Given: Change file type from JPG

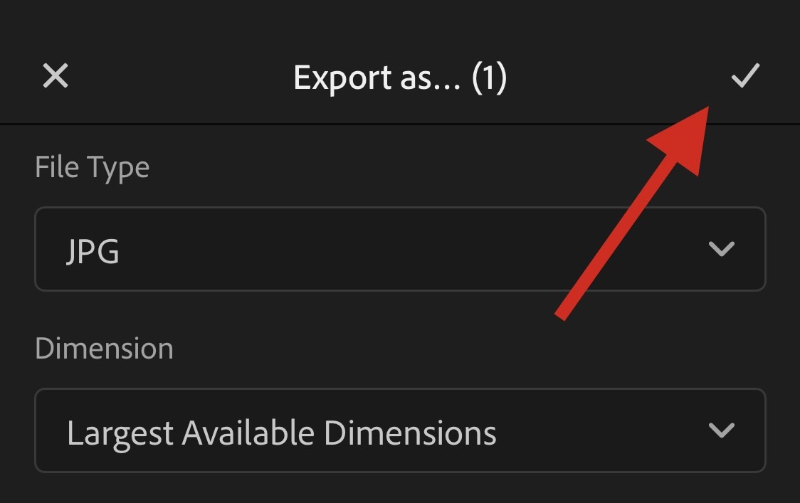Looking at the screenshot, I should click(x=399, y=249).
